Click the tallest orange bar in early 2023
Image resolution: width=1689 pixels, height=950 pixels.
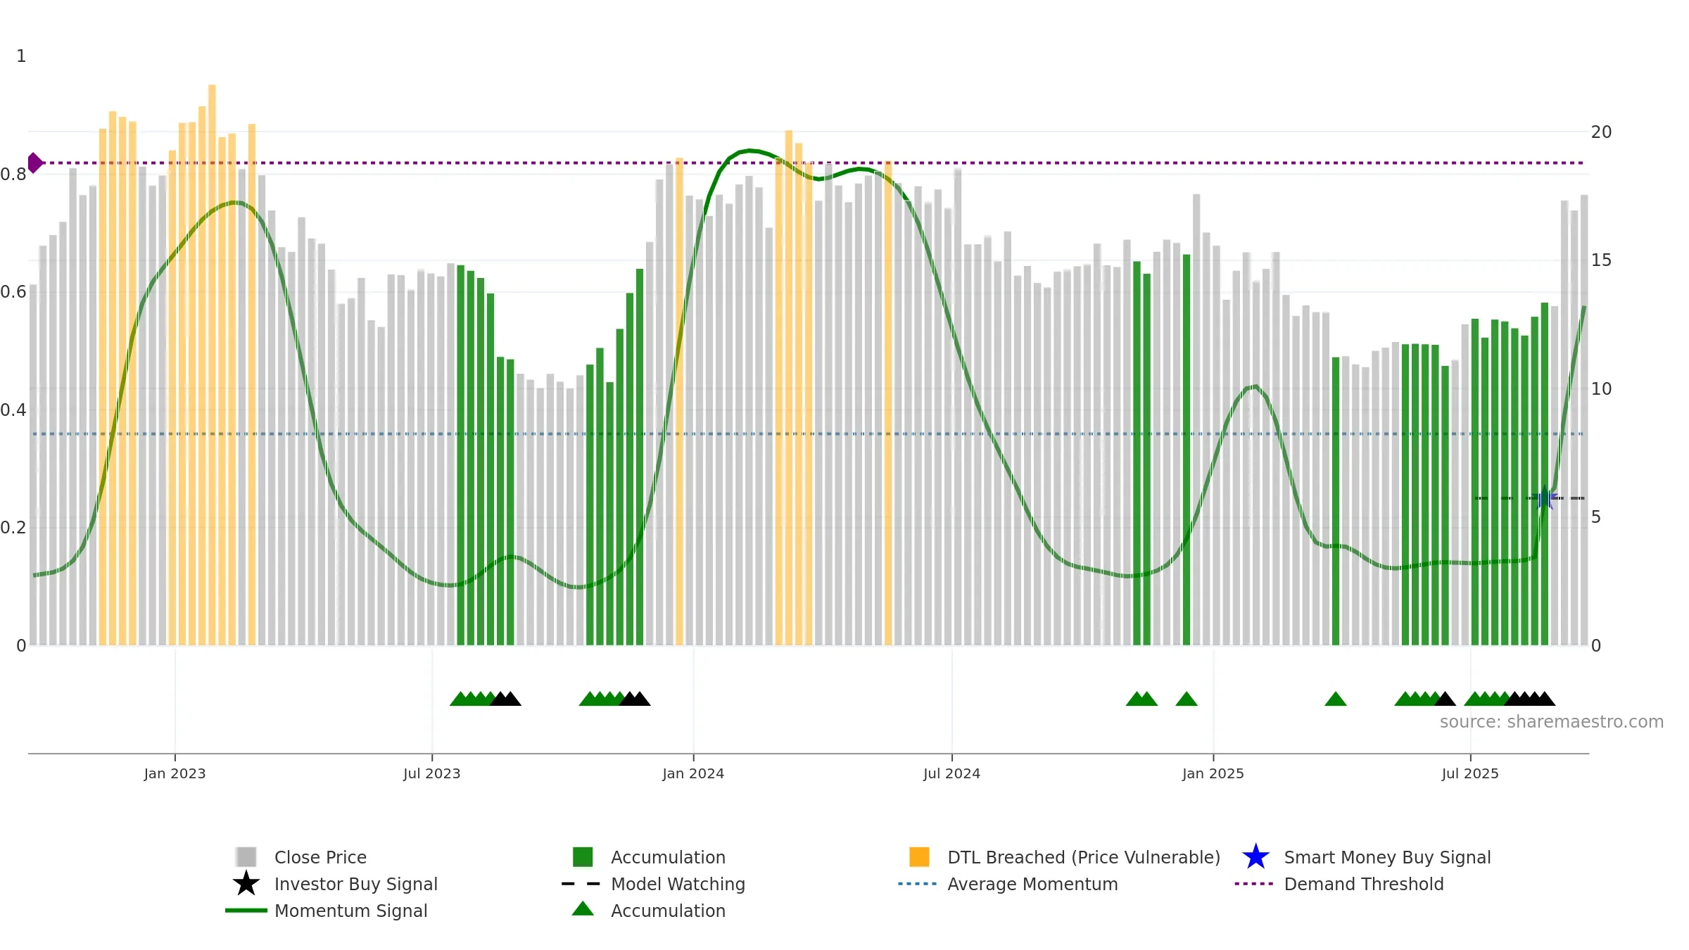point(212,365)
